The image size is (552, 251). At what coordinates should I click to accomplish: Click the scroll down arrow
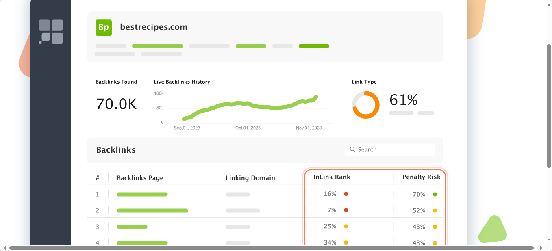click(549, 240)
